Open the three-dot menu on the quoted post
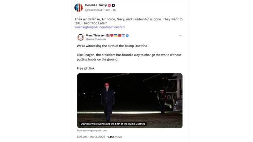253x142 pixels. point(181,35)
